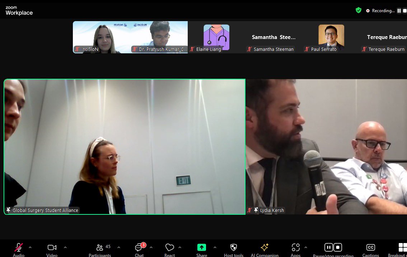
Task: Open video options caret next to Video
Action: click(65, 247)
